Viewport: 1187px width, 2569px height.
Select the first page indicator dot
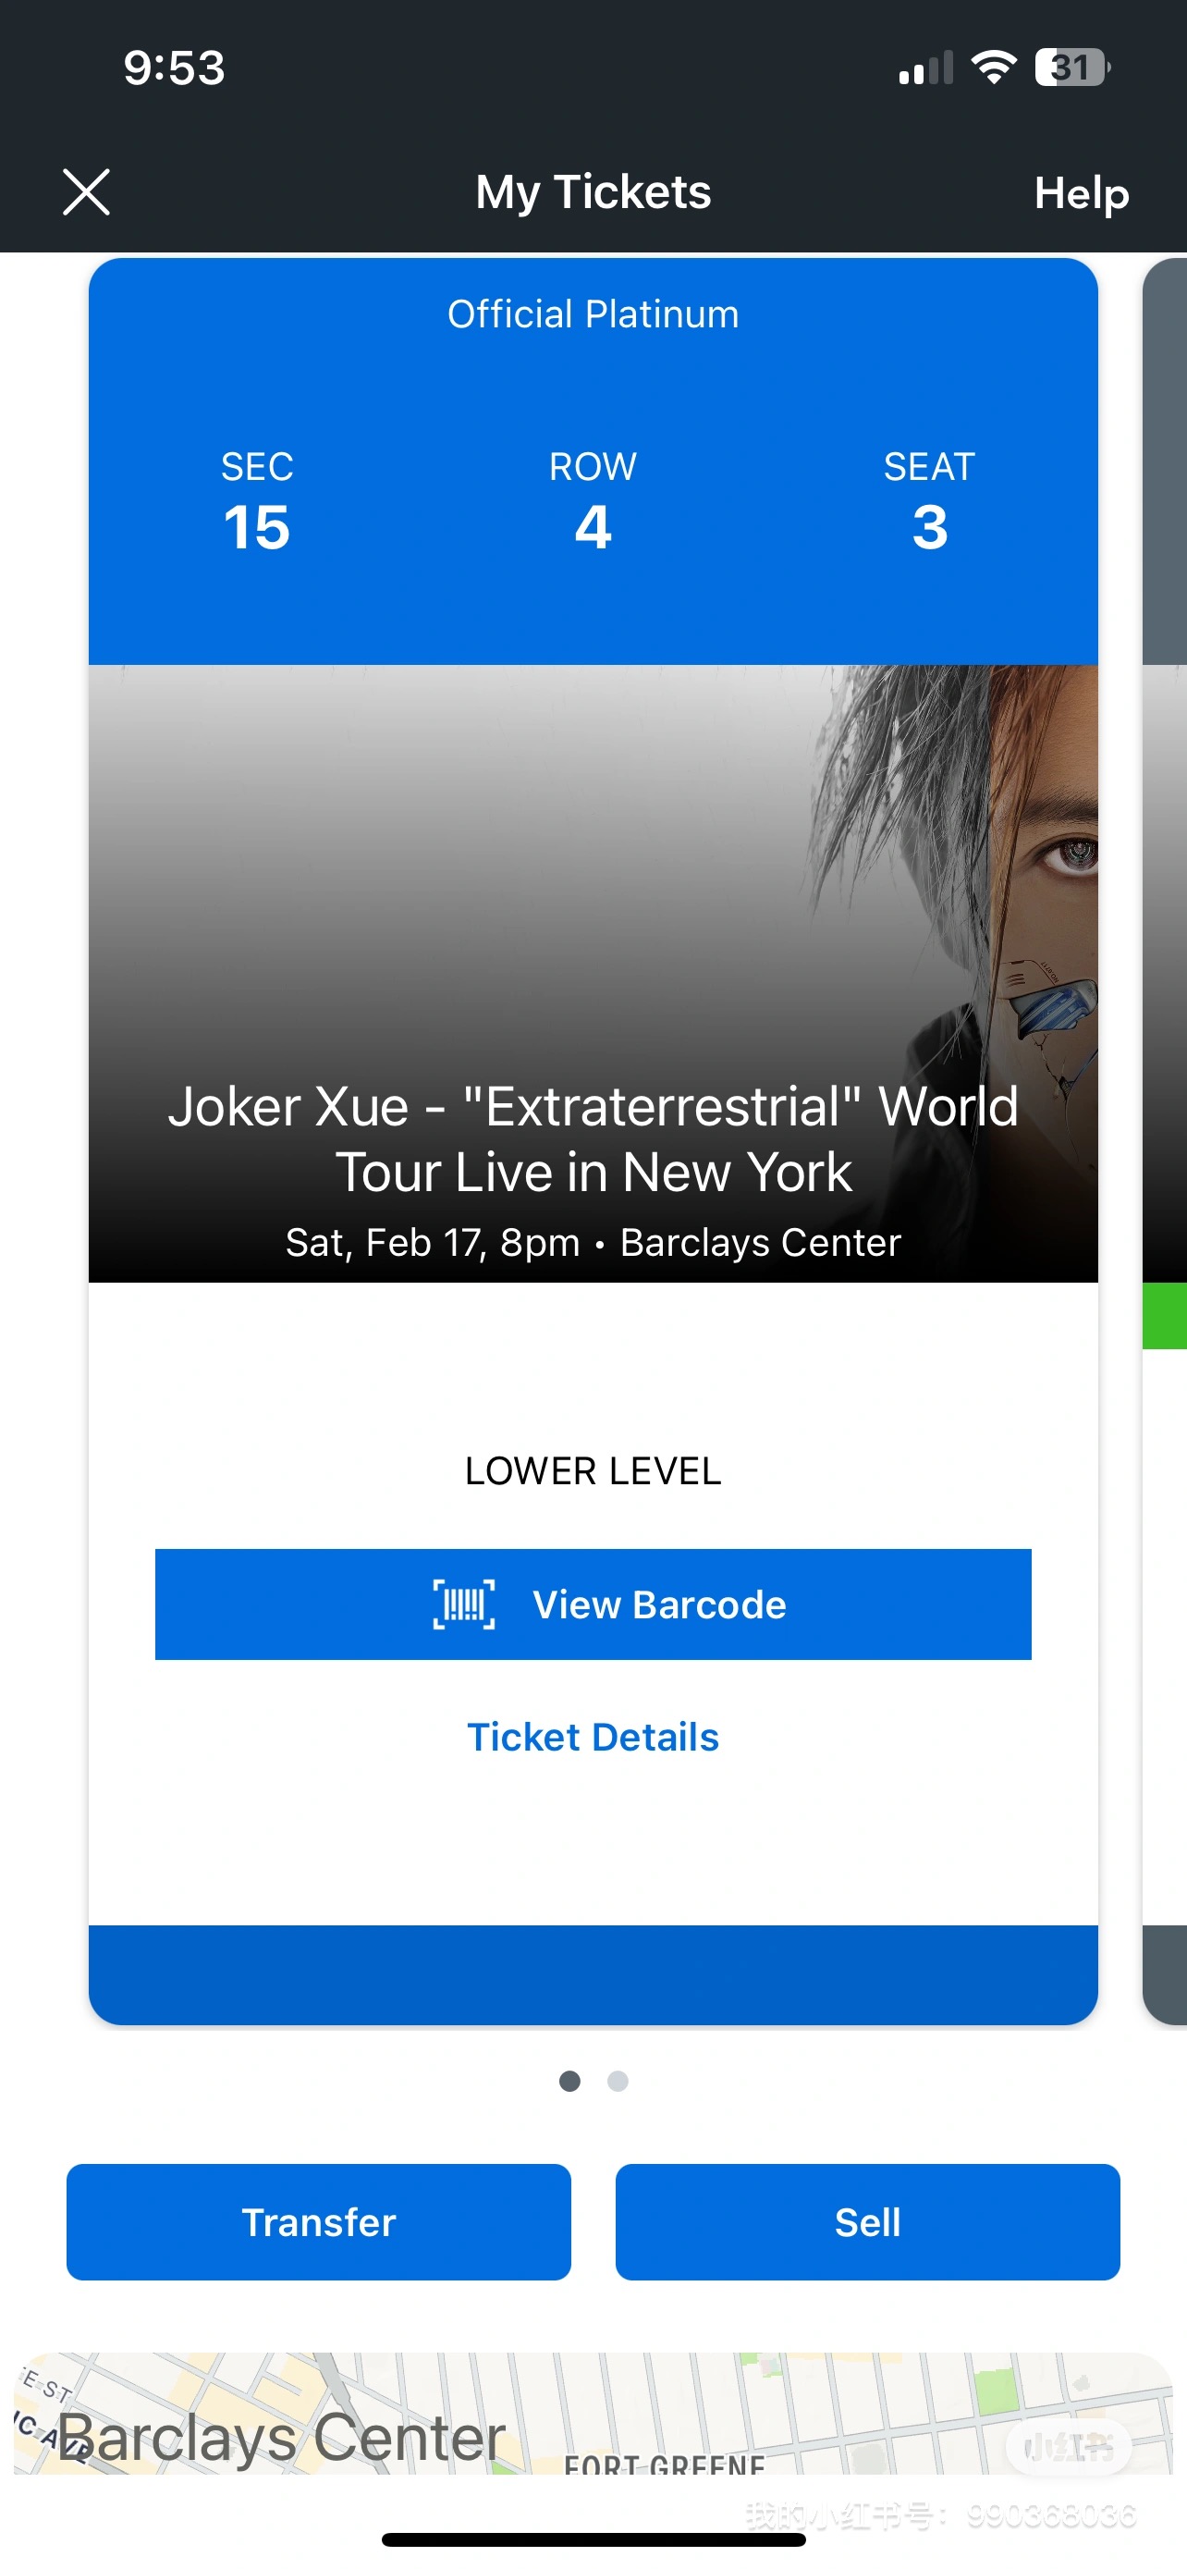[569, 2081]
